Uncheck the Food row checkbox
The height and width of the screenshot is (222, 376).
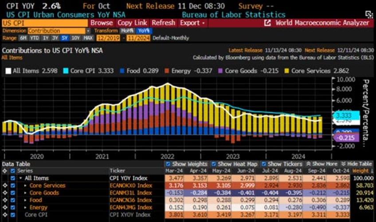[13, 200]
